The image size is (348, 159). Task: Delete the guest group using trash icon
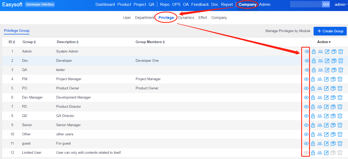pyautogui.click(x=340, y=143)
